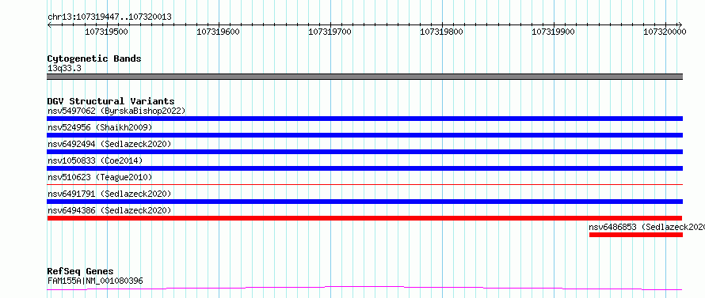Open variant nsv1050833 (Coe2014) label
Screen dimensions: 705x298
[x=96, y=160]
